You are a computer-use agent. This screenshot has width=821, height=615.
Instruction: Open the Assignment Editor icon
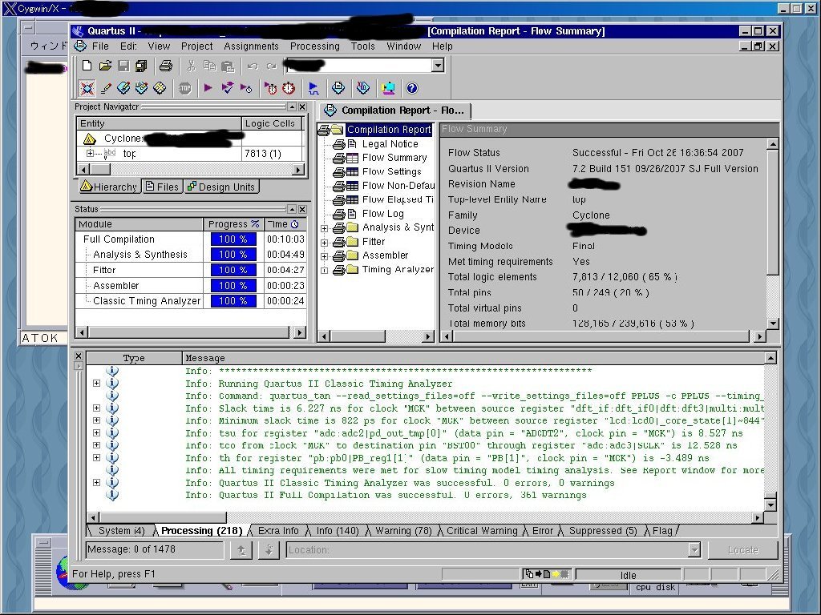point(123,88)
